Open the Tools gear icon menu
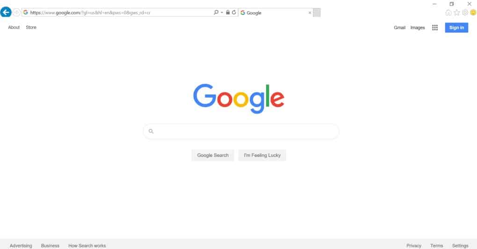This screenshot has width=477, height=249. click(465, 13)
